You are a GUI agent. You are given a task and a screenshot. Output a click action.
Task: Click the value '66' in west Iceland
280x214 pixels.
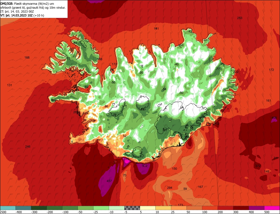click(106, 106)
